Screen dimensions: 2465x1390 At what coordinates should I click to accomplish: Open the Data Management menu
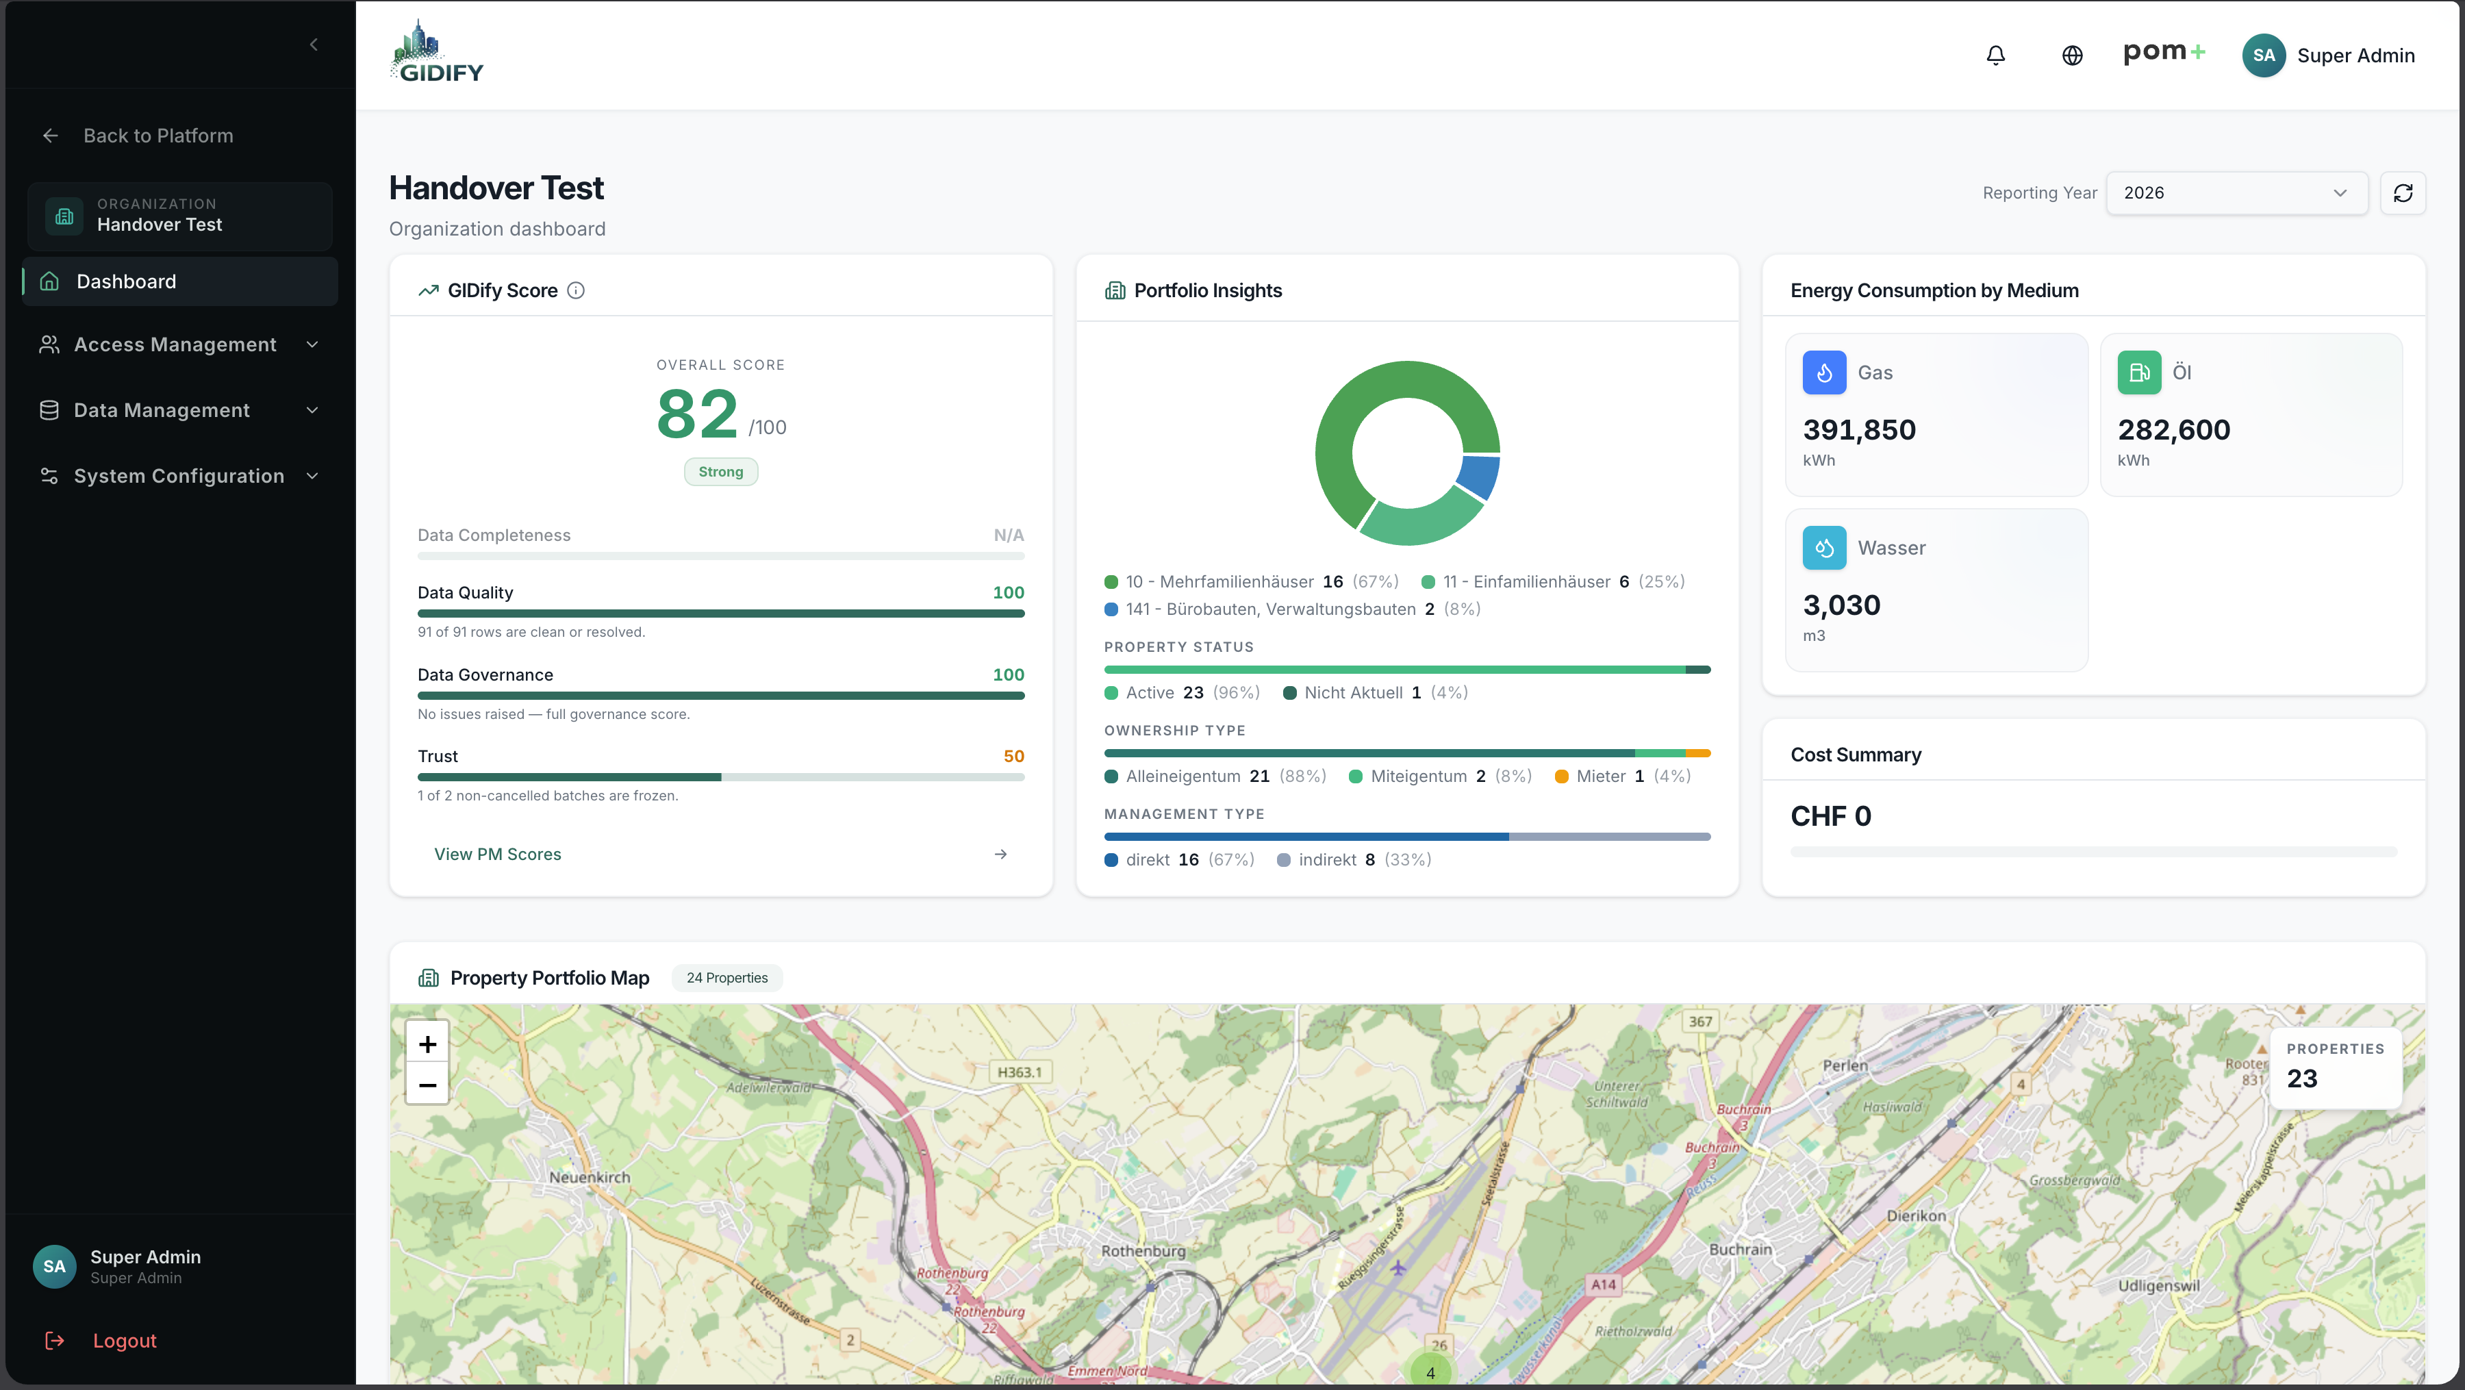click(x=180, y=410)
